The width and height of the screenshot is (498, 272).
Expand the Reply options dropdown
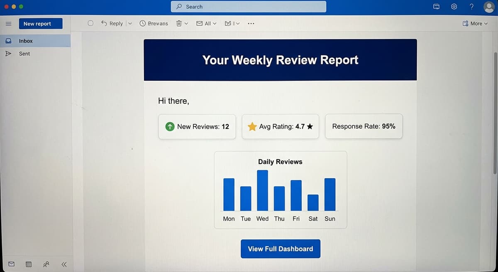(129, 23)
